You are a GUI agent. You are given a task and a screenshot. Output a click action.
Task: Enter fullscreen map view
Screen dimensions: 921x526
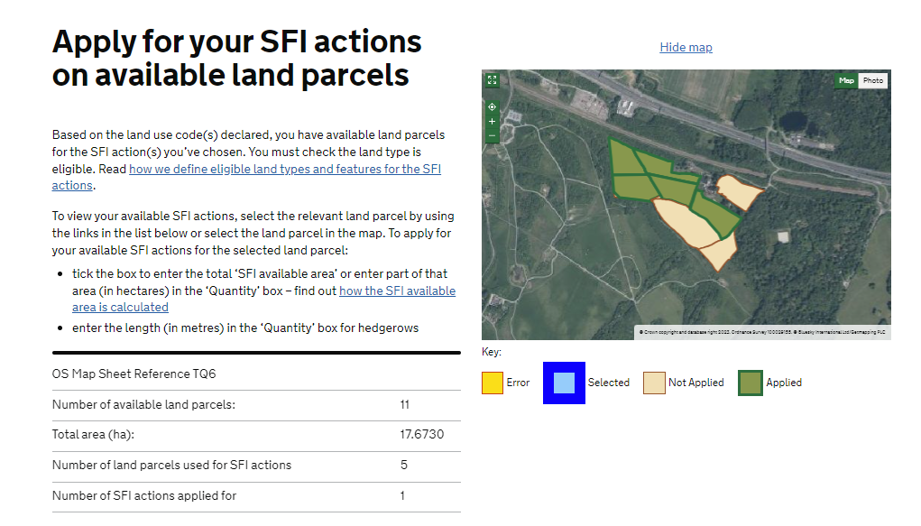492,80
